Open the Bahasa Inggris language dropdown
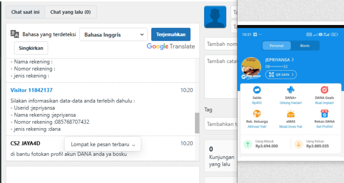The width and height of the screenshot is (344, 183). 113,34
